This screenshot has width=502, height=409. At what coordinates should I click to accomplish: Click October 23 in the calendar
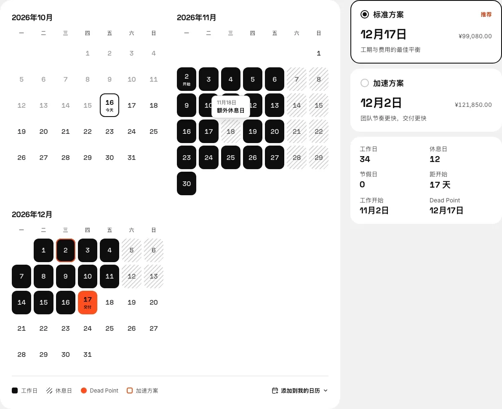(x=109, y=131)
